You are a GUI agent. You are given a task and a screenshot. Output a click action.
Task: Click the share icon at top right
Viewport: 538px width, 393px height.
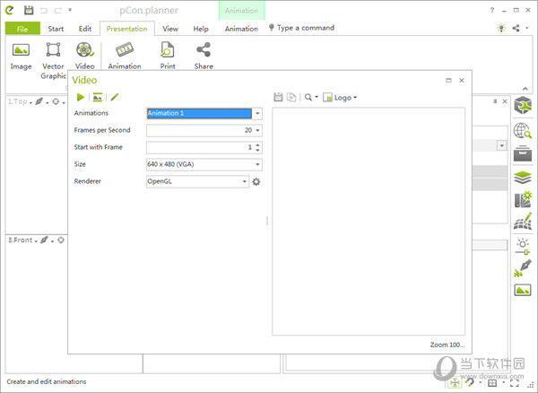[x=516, y=28]
